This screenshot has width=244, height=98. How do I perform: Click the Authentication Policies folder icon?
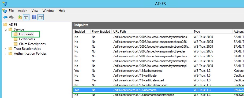[10, 54]
